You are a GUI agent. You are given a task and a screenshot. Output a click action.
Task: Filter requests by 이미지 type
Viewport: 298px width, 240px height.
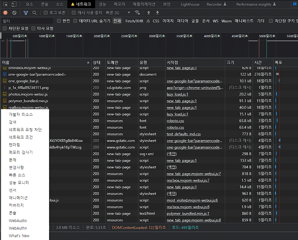[168, 21]
